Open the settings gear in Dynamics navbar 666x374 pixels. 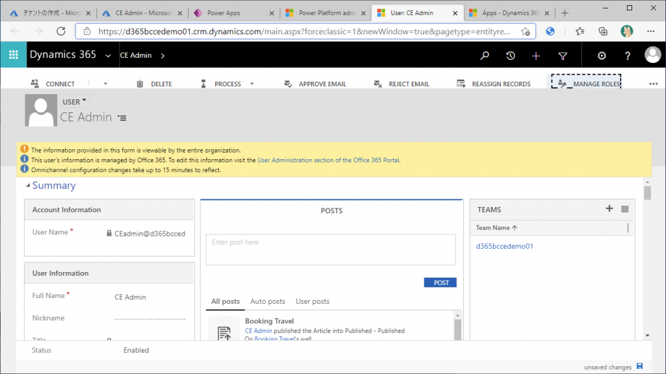[x=602, y=56]
